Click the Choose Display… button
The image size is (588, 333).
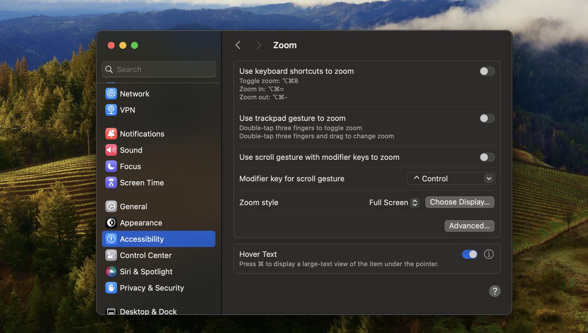[460, 202]
